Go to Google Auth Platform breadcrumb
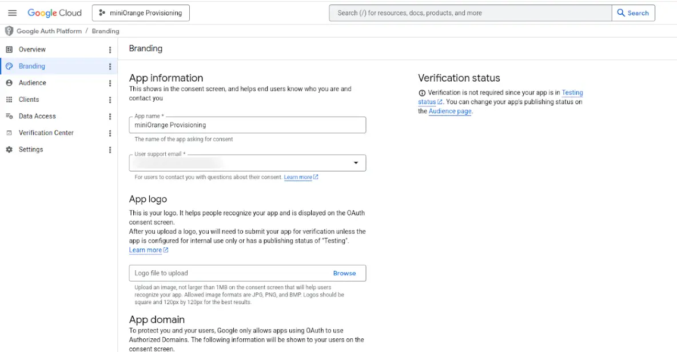This screenshot has width=677, height=352. coord(49,31)
